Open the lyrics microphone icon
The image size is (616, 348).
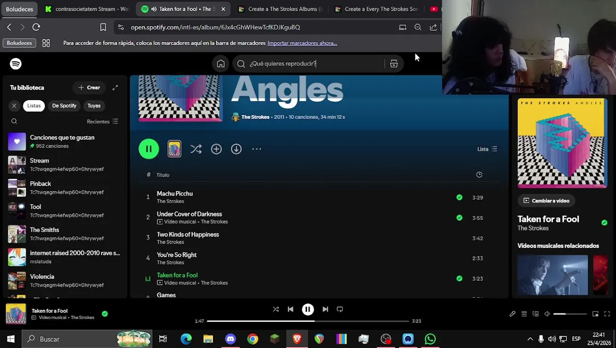point(512,314)
